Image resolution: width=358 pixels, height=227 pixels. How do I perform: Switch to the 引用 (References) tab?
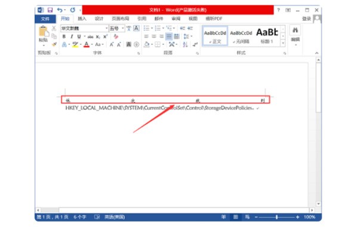point(142,19)
